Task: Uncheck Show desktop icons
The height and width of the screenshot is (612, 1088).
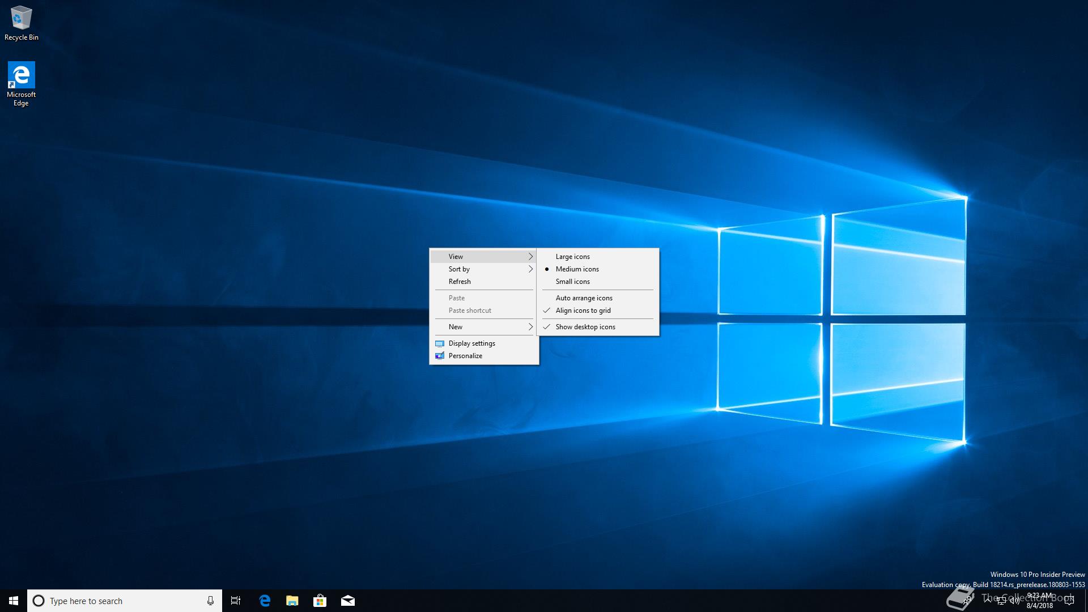Action: coord(585,327)
